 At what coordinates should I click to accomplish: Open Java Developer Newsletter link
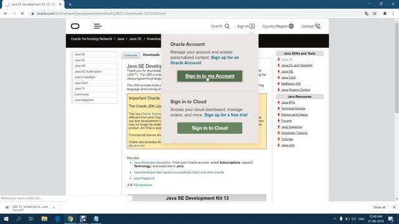(152, 162)
